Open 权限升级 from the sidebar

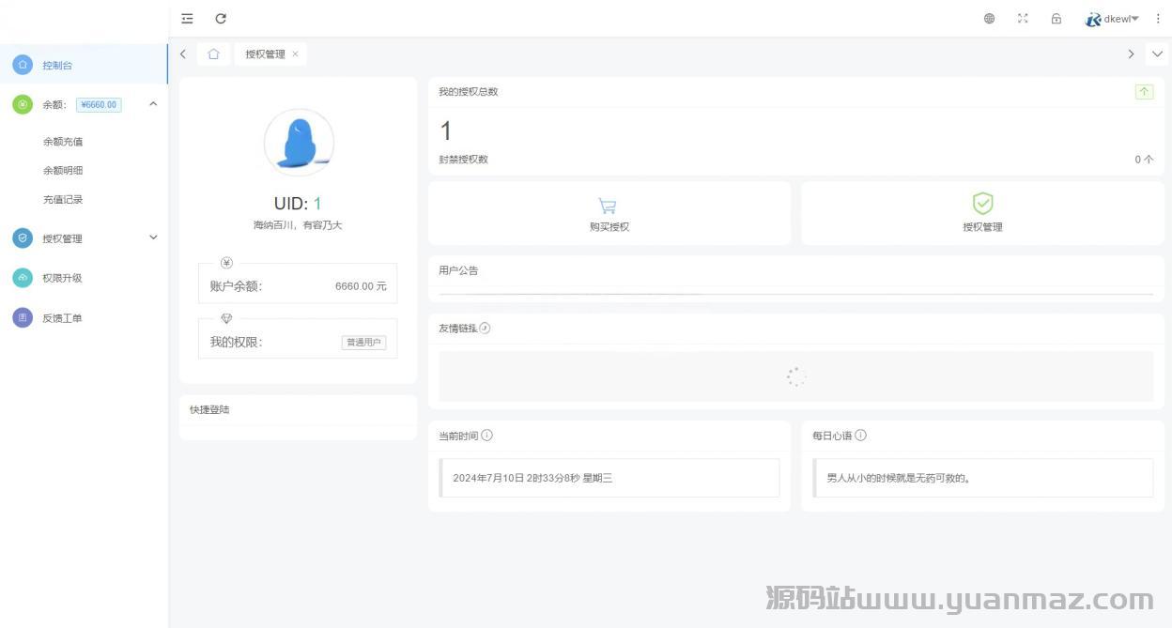62,278
